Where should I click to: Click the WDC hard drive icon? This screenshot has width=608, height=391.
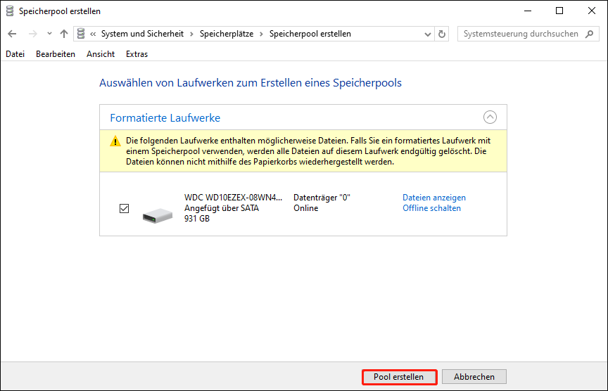pos(157,214)
